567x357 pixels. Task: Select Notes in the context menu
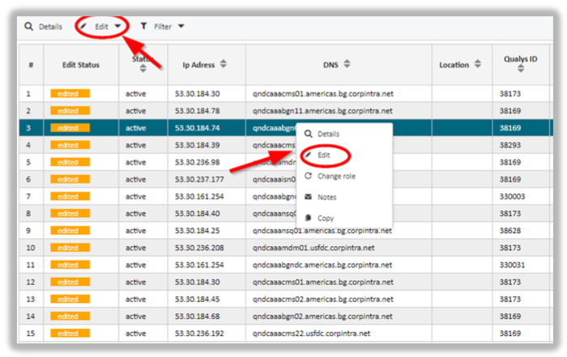[x=327, y=197]
